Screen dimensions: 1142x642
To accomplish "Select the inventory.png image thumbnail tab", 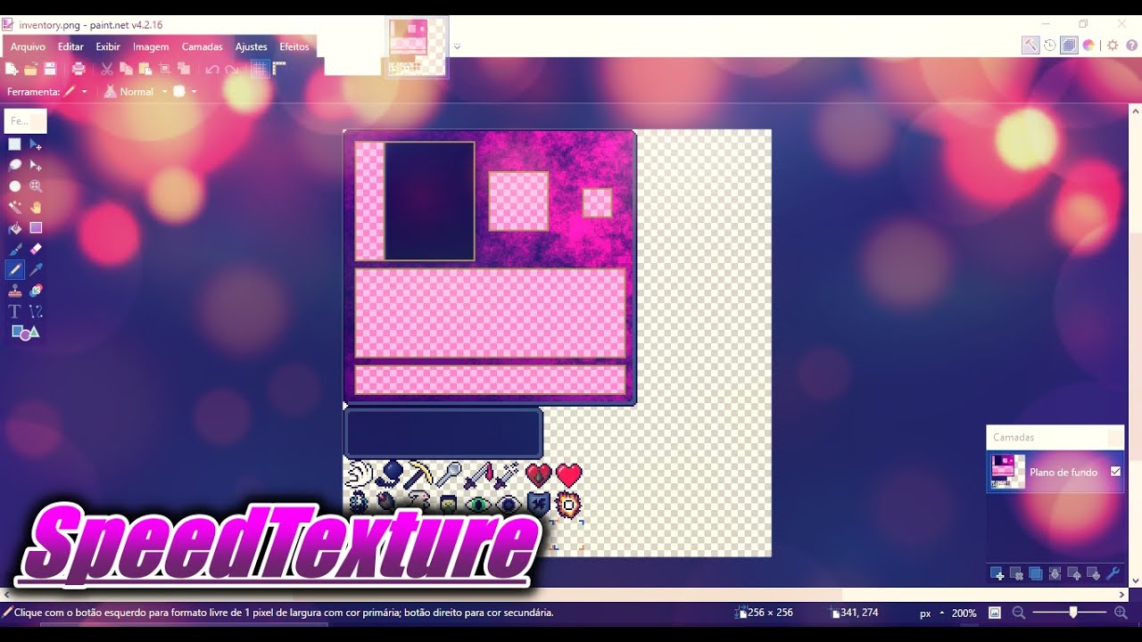I will pos(416,47).
